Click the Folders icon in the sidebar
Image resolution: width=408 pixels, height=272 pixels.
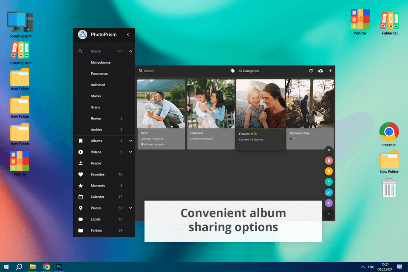pos(81,230)
